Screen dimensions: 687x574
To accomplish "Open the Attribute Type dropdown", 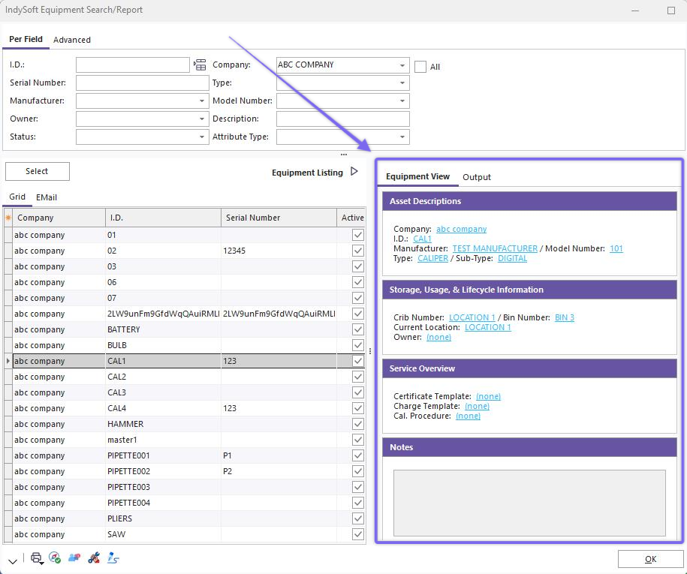I will pyautogui.click(x=402, y=137).
